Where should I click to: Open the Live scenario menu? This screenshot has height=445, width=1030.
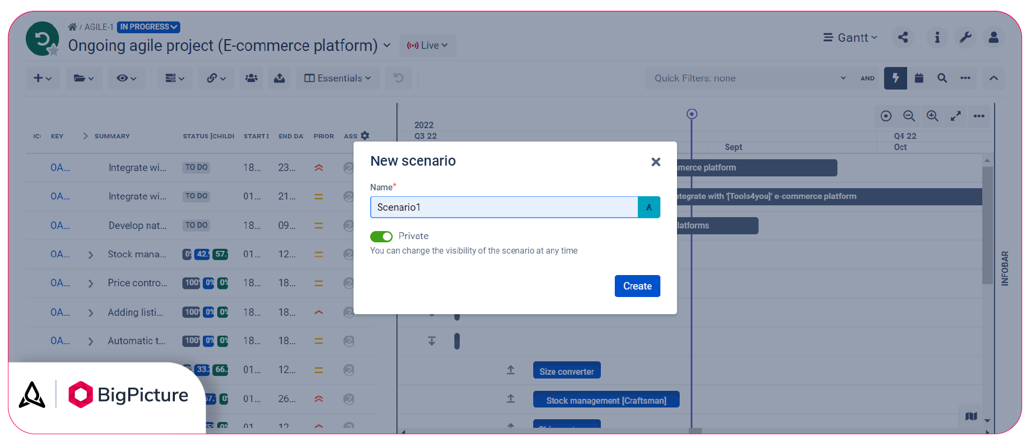(428, 46)
